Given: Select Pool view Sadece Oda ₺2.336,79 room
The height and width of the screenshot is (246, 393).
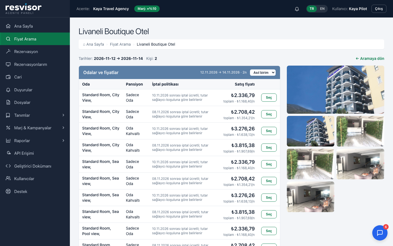Looking at the screenshot, I should point(269,231).
